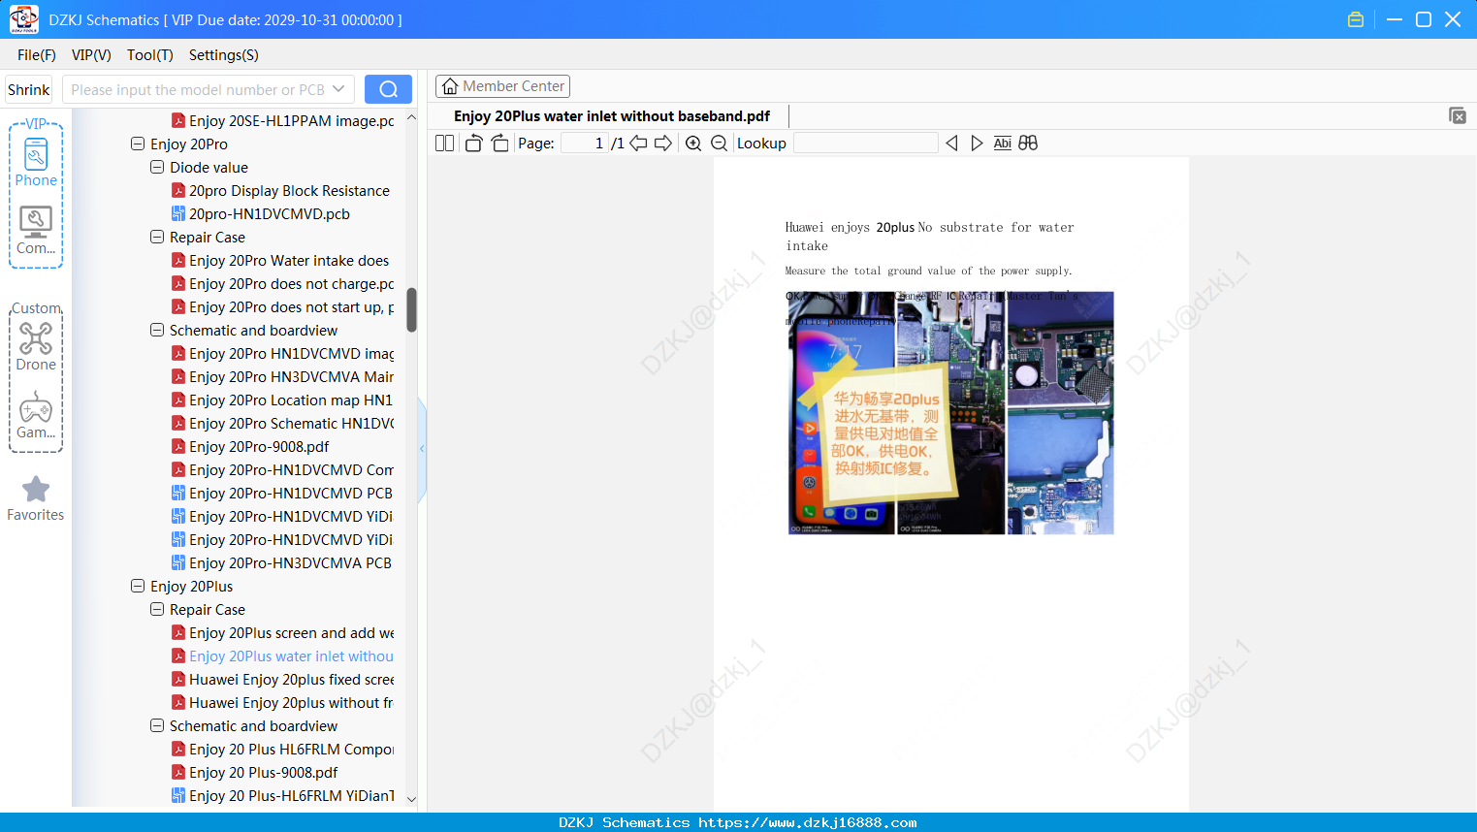Click the Lookup text field
1477x832 pixels.
(x=865, y=144)
